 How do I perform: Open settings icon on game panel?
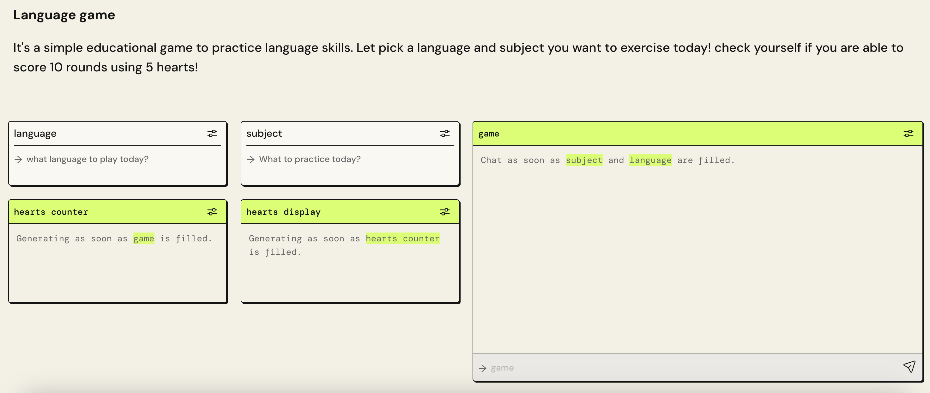pos(908,134)
